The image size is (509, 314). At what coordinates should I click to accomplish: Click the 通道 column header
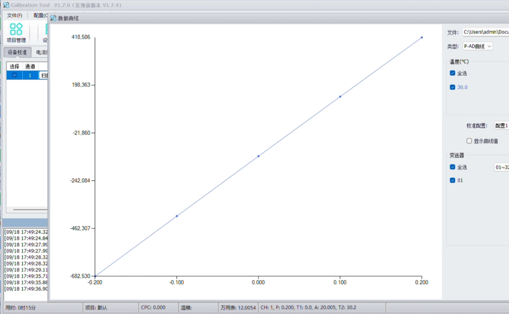[x=30, y=66]
